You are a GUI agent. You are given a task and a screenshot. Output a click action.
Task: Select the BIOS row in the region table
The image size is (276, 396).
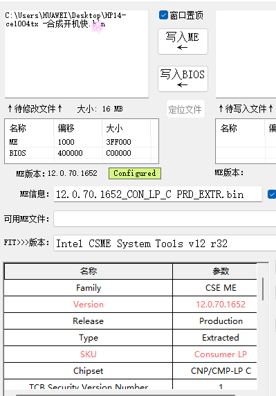81,153
